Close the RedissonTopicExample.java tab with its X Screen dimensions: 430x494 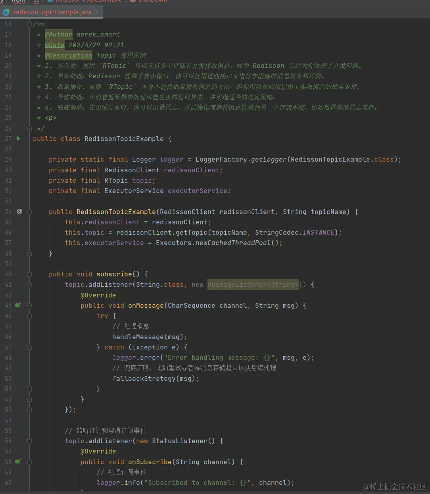tap(96, 12)
